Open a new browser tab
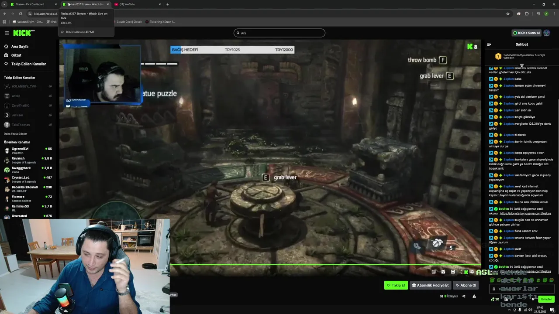The height and width of the screenshot is (314, 559). pos(168,4)
